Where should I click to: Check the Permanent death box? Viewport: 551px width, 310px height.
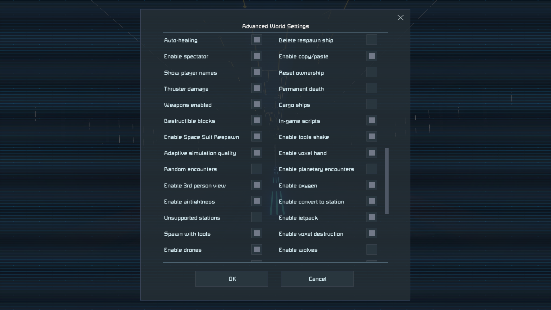pos(372,88)
